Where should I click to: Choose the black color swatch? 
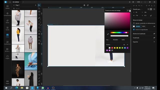point(107,48)
